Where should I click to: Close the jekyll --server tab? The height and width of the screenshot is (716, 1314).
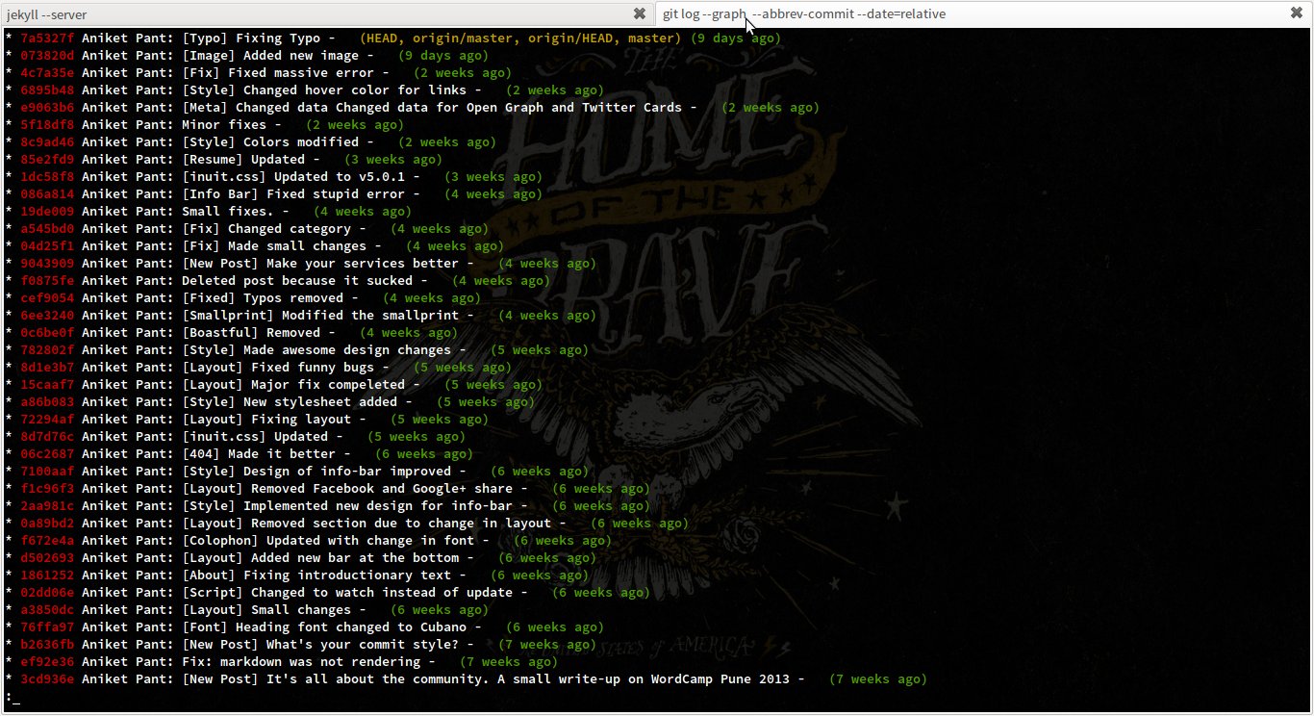639,13
